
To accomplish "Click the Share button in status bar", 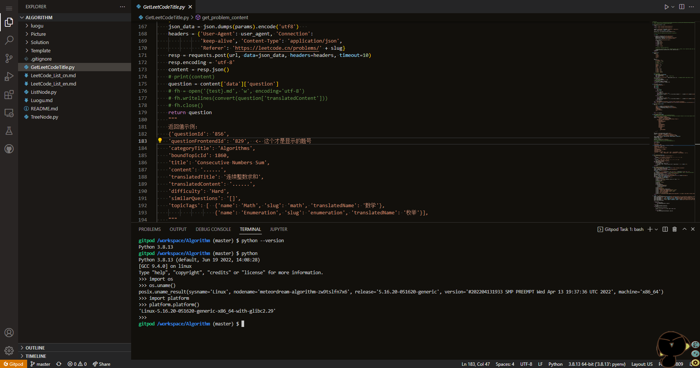I will pos(102,364).
